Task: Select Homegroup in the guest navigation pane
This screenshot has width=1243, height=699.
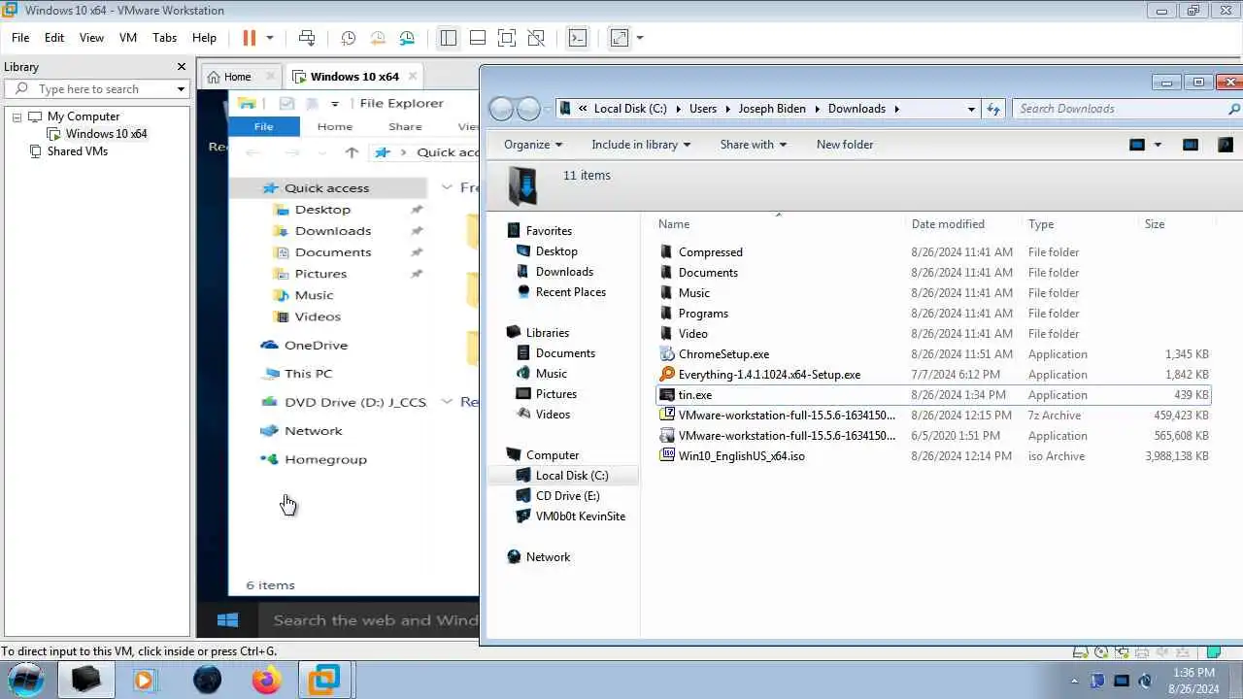Action: point(325,459)
